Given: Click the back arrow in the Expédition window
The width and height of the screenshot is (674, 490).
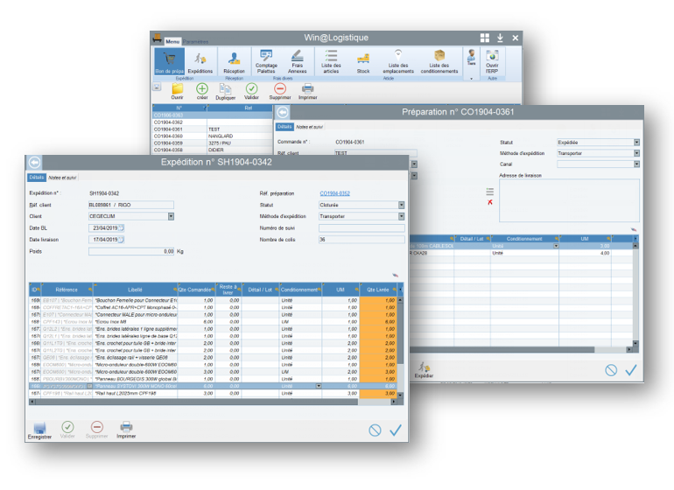Looking at the screenshot, I should [35, 162].
